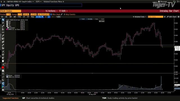Screen dimensions: 180x101
Task: Toggle the Open legend checkbox
Action: click(x=7, y=22)
